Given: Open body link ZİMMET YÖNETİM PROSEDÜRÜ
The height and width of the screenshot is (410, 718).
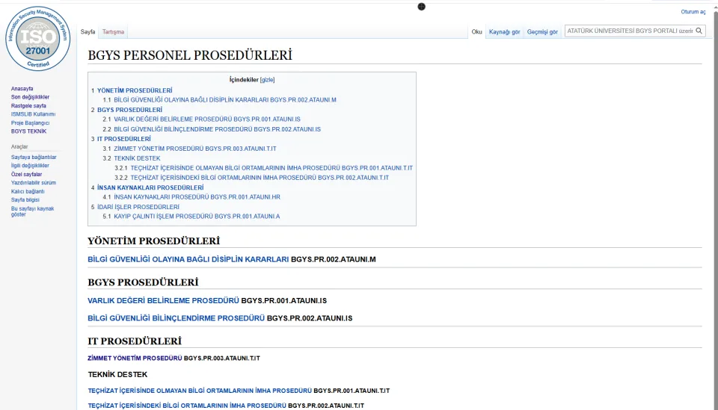Looking at the screenshot, I should pos(135,358).
